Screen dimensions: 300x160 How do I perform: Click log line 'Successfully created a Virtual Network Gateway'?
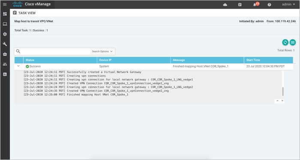pos(82,72)
